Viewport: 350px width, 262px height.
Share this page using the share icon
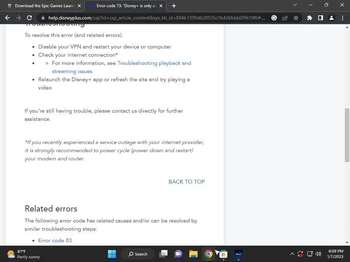pos(285,18)
